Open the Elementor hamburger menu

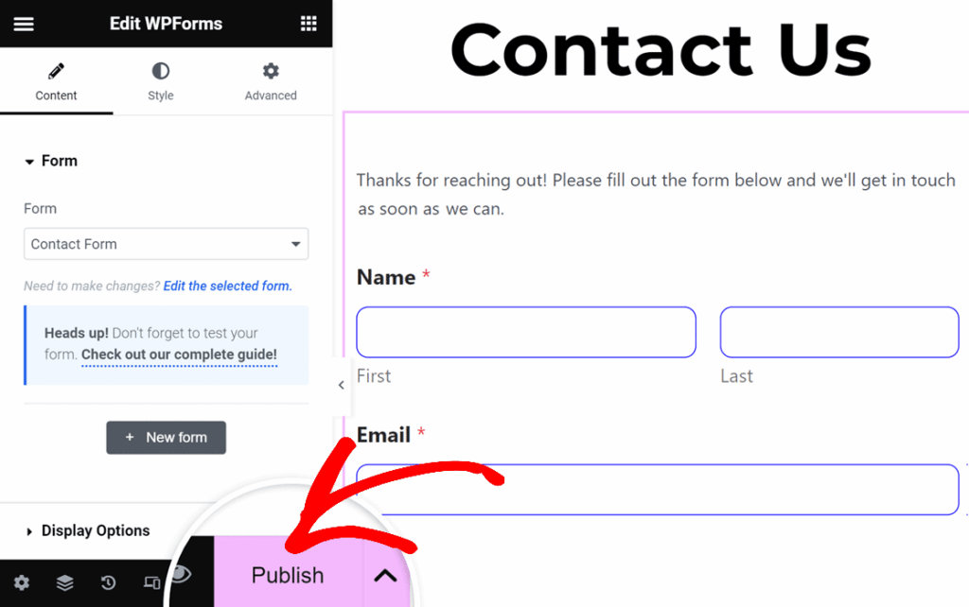coord(23,24)
